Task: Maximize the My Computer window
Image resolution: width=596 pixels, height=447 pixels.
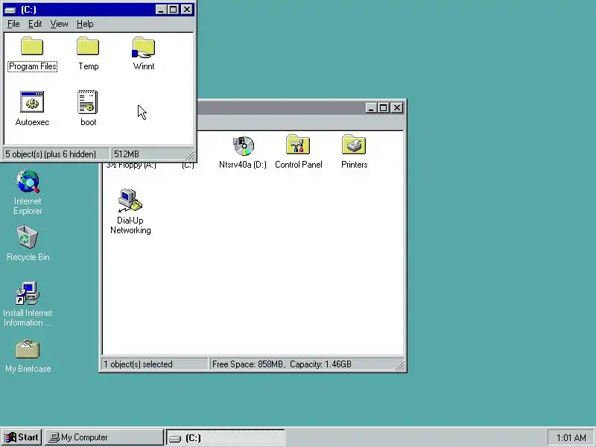Action: click(383, 108)
